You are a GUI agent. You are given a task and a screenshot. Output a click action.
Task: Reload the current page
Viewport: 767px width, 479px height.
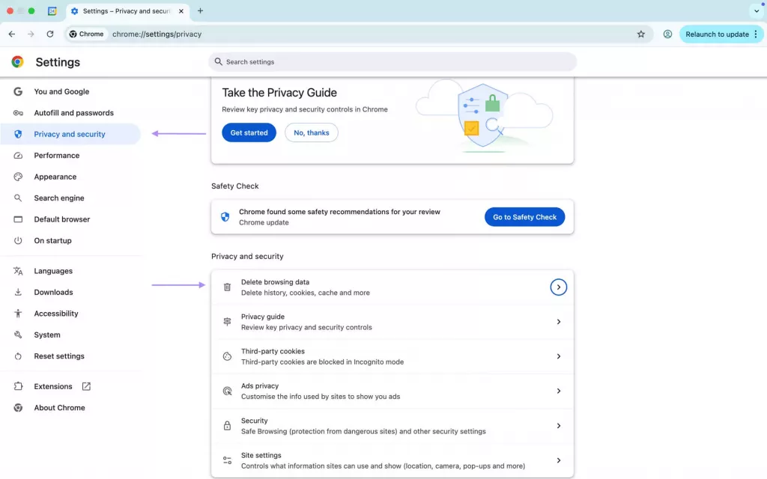[x=50, y=34]
